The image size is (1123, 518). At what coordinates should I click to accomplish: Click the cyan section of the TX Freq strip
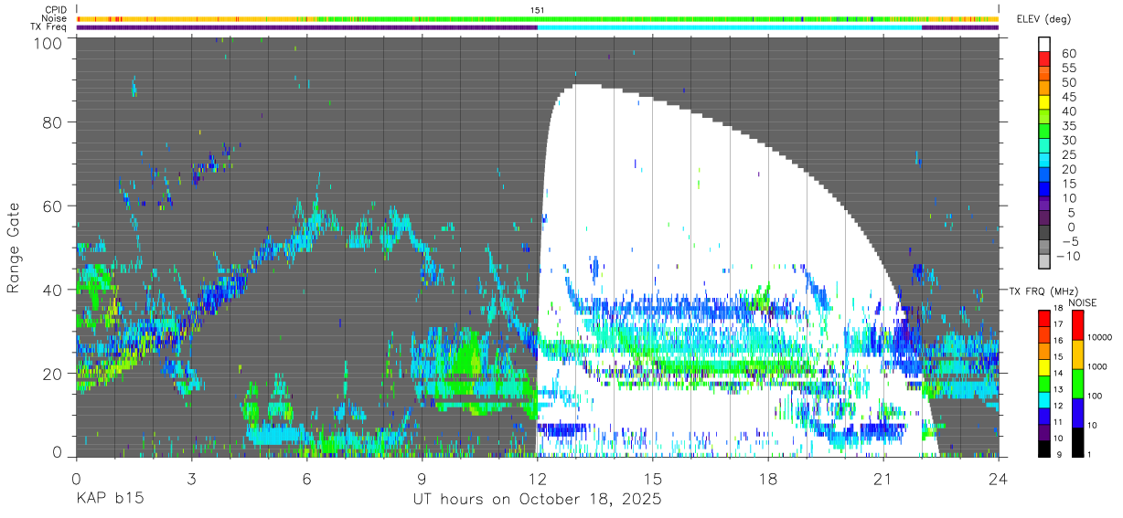[x=730, y=27]
